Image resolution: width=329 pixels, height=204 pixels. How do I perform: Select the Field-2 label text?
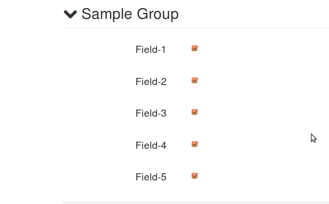[151, 82]
